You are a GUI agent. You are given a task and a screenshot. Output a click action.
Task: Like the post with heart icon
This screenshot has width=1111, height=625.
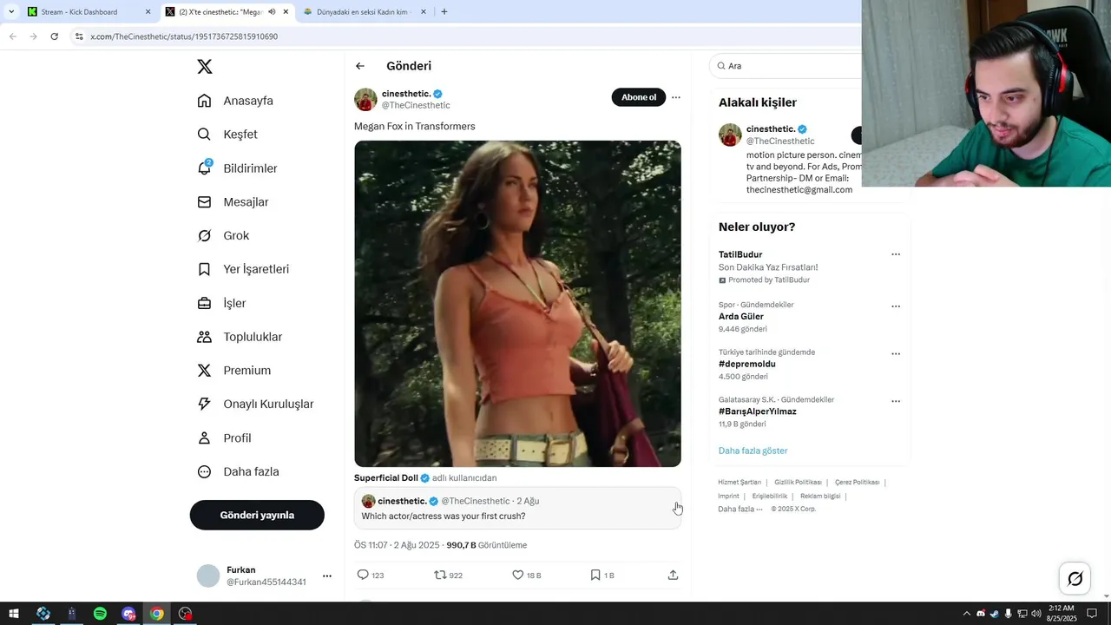pos(517,575)
